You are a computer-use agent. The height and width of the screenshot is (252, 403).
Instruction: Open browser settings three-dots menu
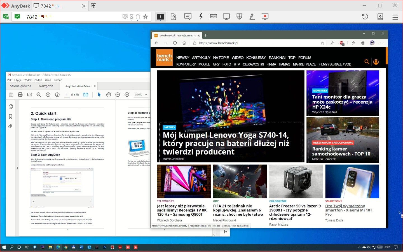coord(382,43)
